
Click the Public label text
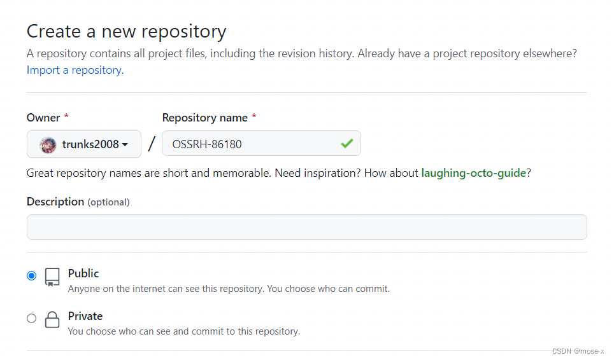[x=83, y=273]
